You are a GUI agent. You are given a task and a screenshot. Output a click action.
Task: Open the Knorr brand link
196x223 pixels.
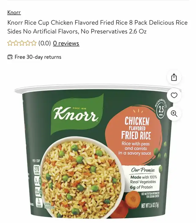(x=14, y=12)
